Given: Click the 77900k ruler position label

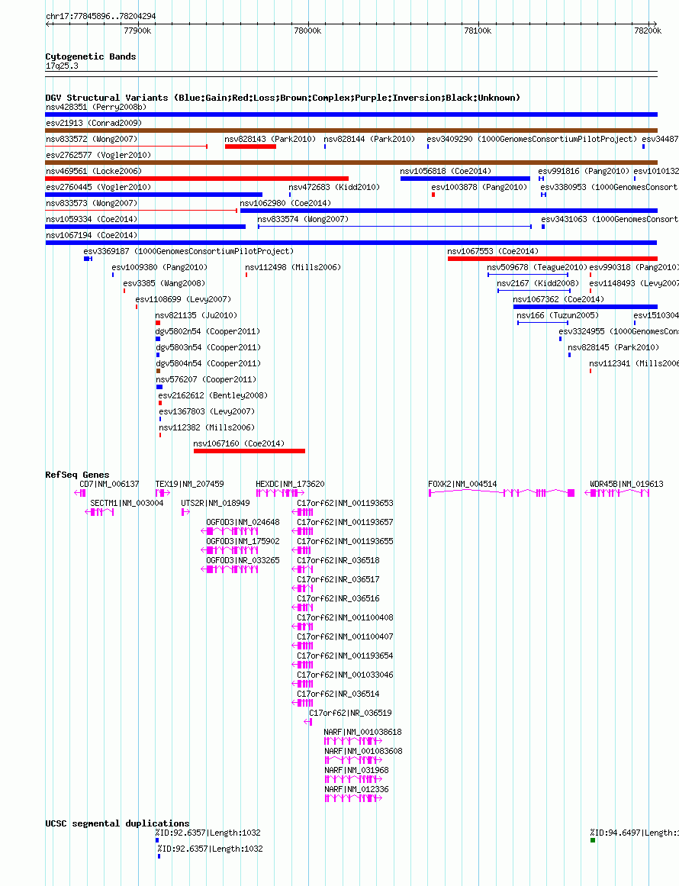Looking at the screenshot, I should tap(137, 31).
